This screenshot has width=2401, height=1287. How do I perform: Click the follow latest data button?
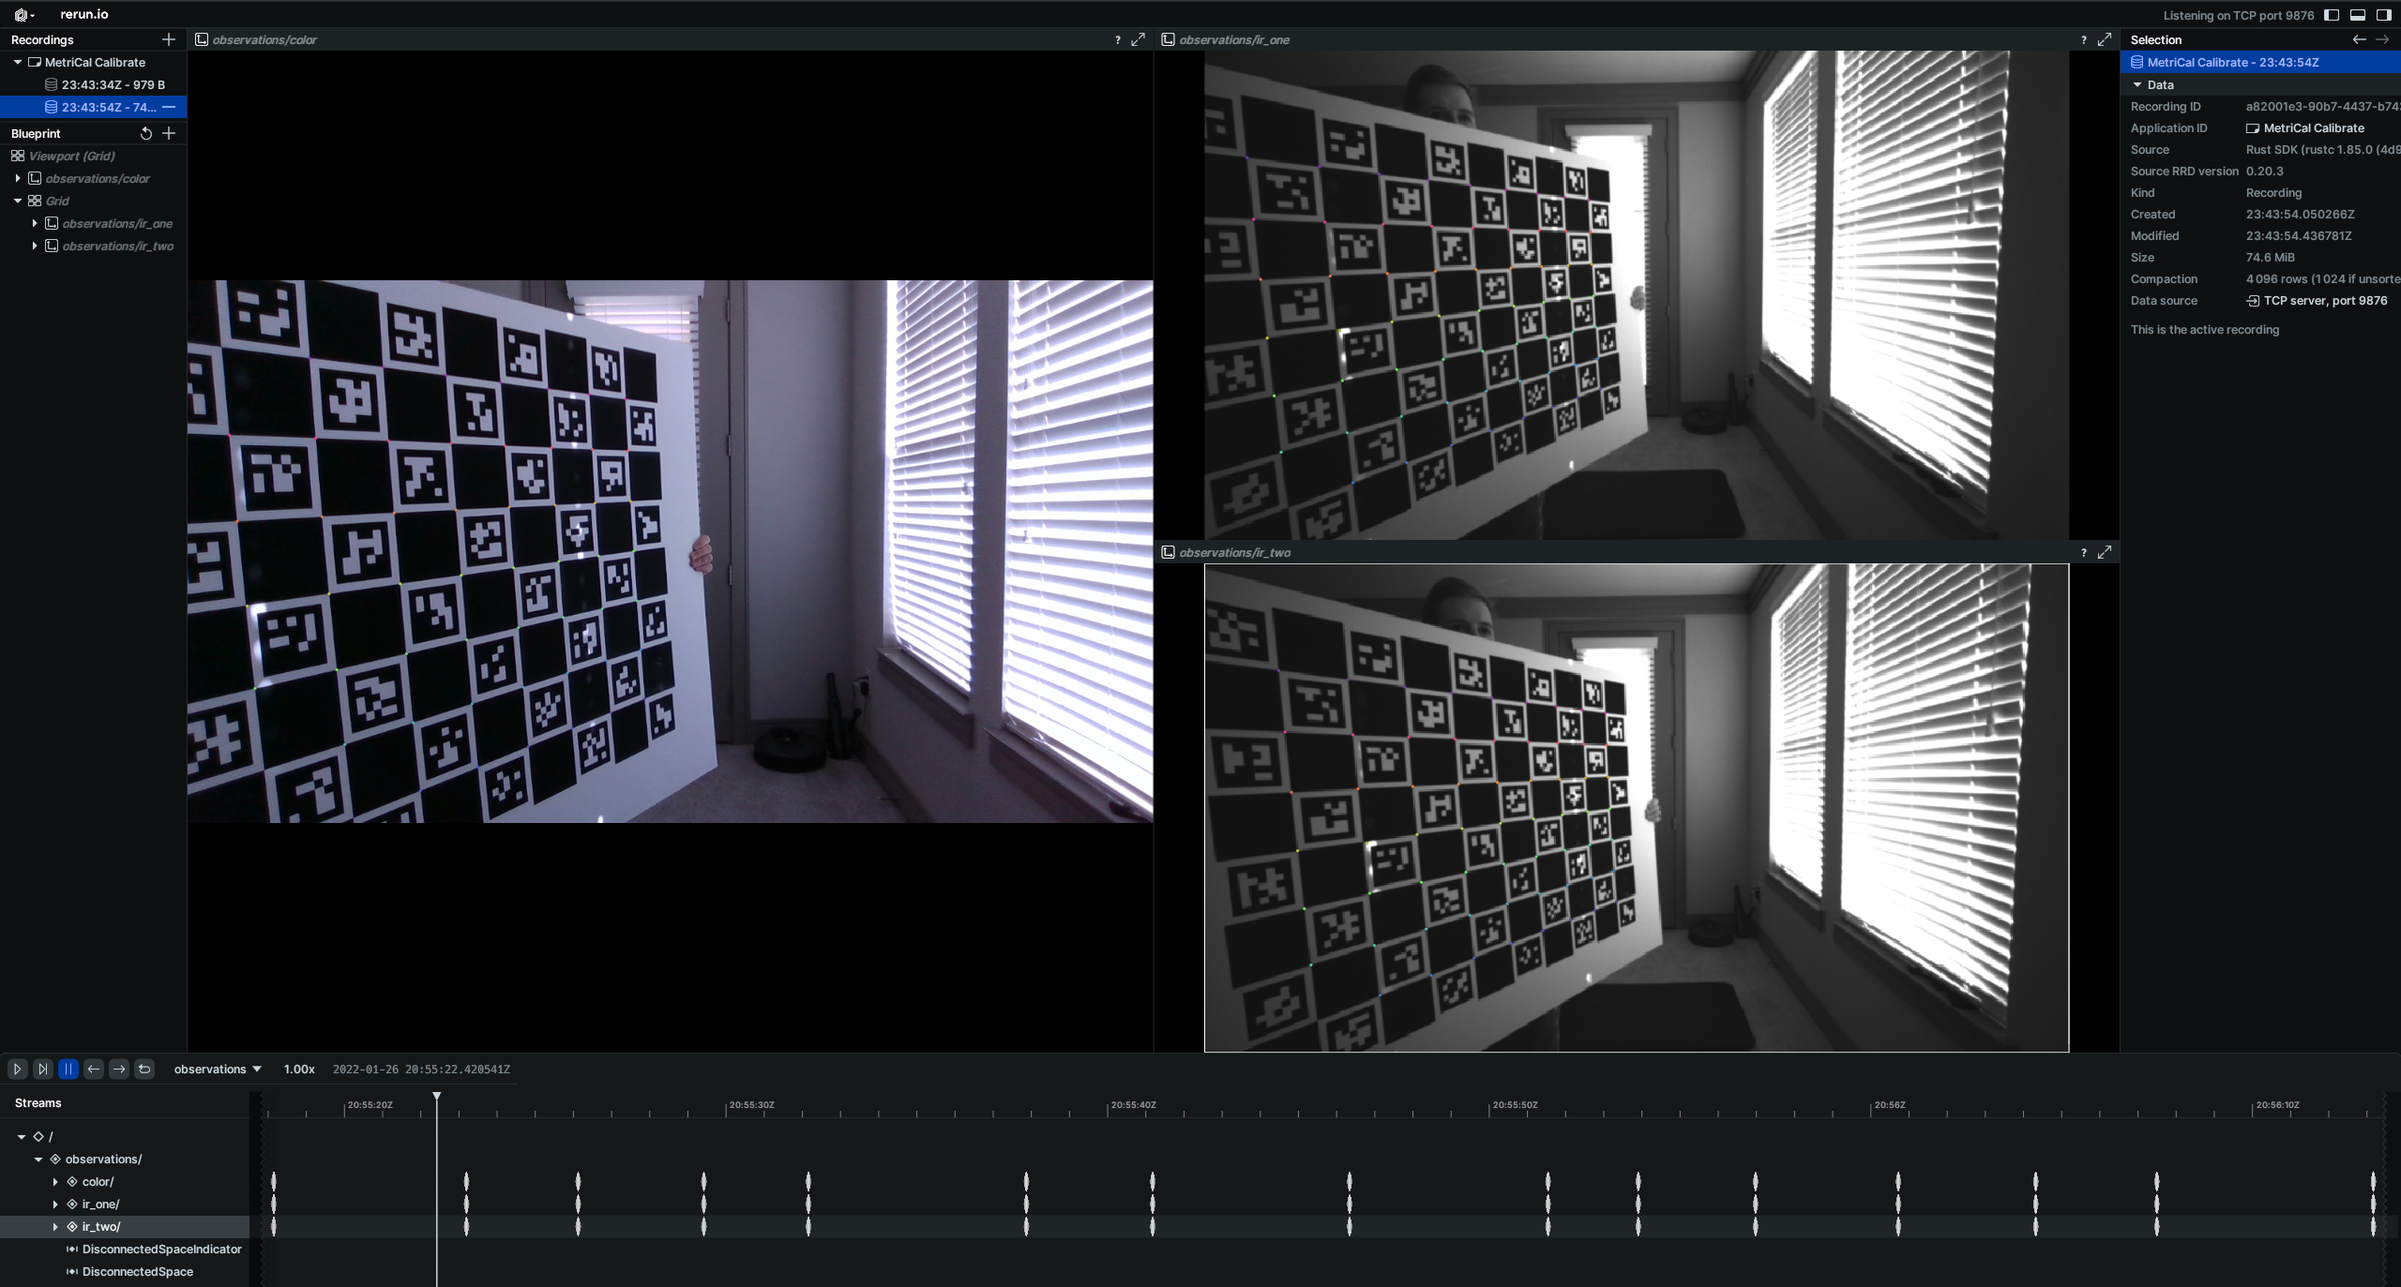tap(43, 1069)
